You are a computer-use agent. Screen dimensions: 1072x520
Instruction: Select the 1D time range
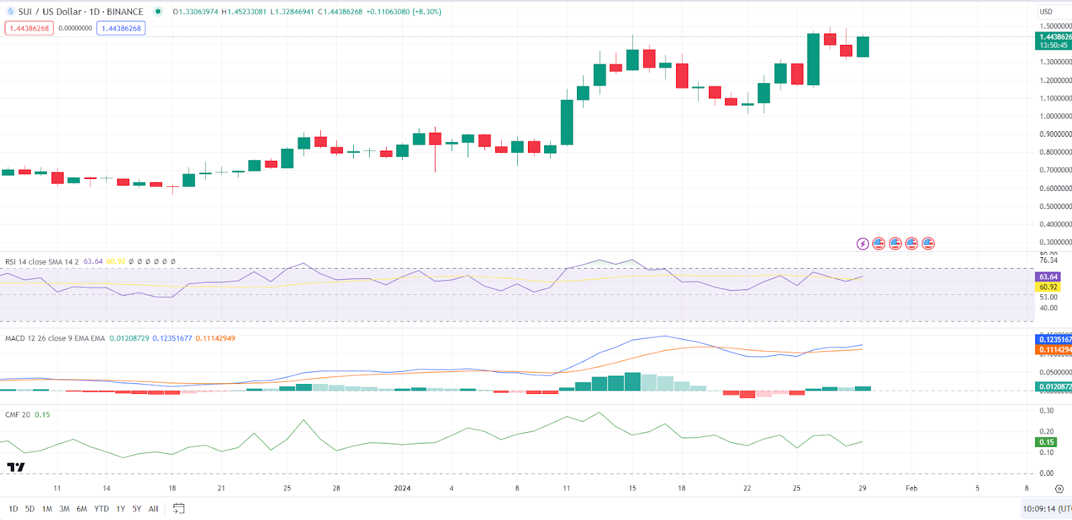(13, 509)
